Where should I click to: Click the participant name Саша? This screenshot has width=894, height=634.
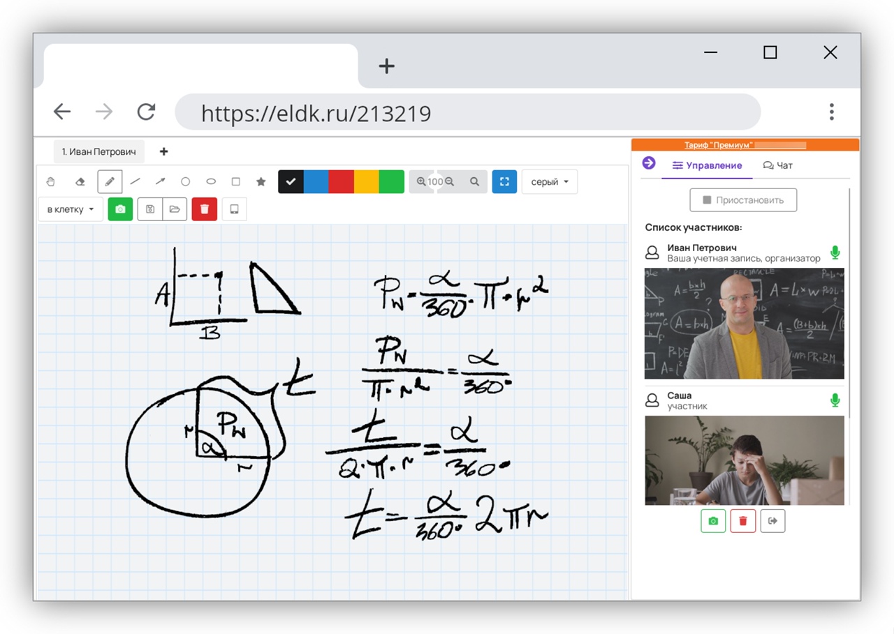[x=680, y=395]
